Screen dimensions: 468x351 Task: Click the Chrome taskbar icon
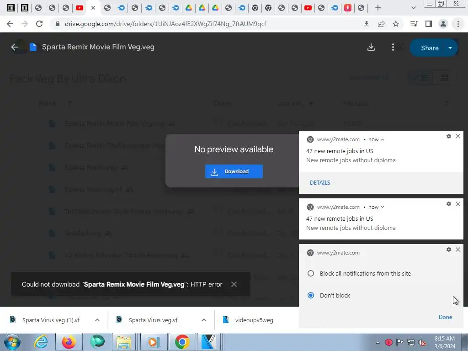point(182,342)
